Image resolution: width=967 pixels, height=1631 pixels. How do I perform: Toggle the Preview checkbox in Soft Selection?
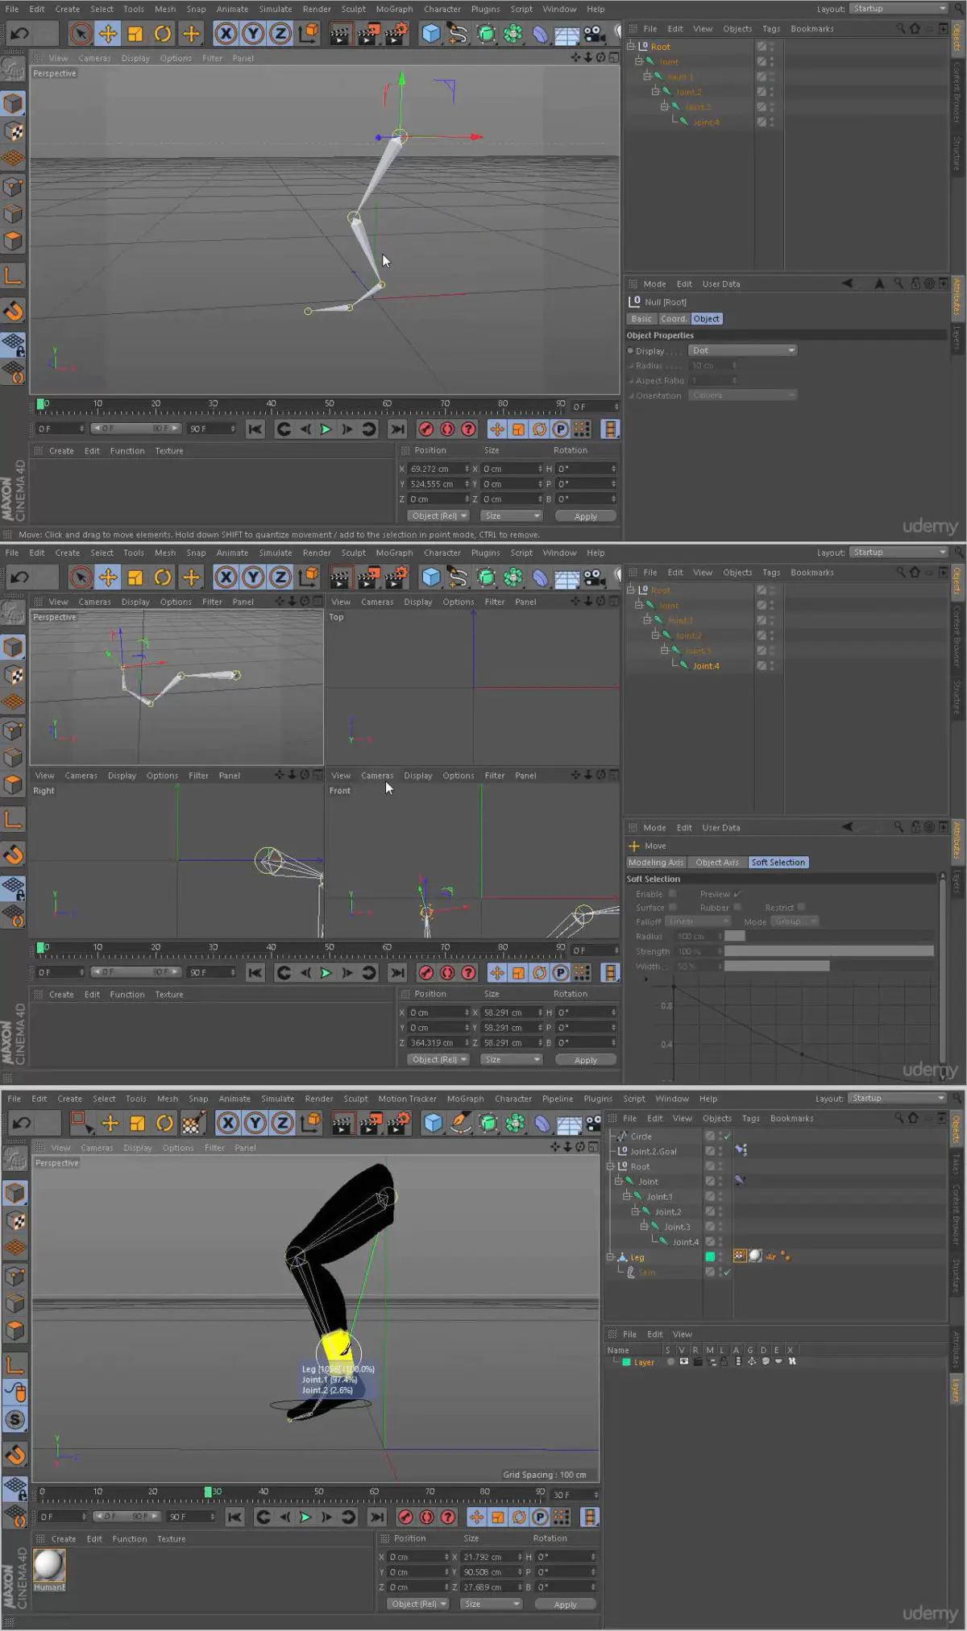click(x=737, y=894)
